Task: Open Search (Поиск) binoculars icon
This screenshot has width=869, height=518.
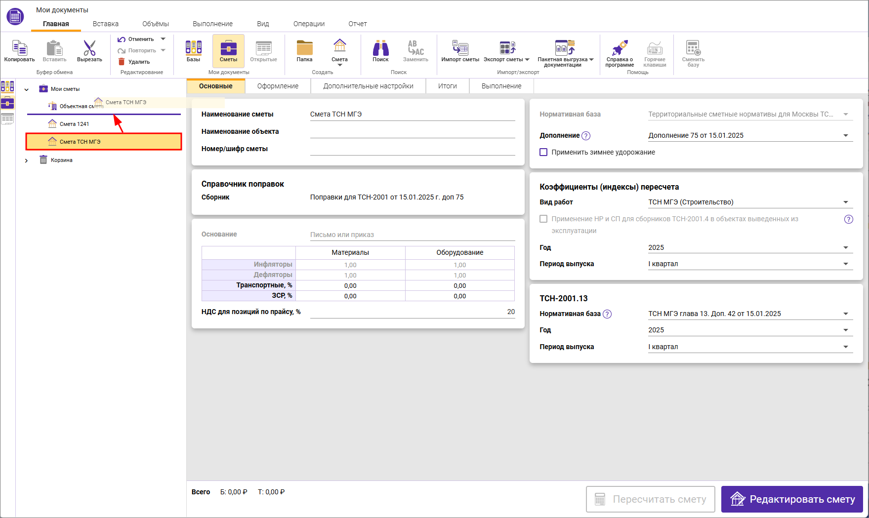Action: 380,48
